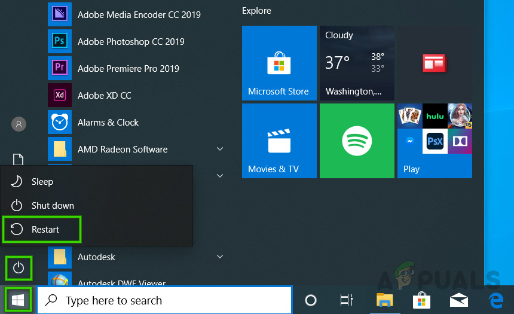Open the Movies & TV tile
514x314 pixels.
[279, 141]
